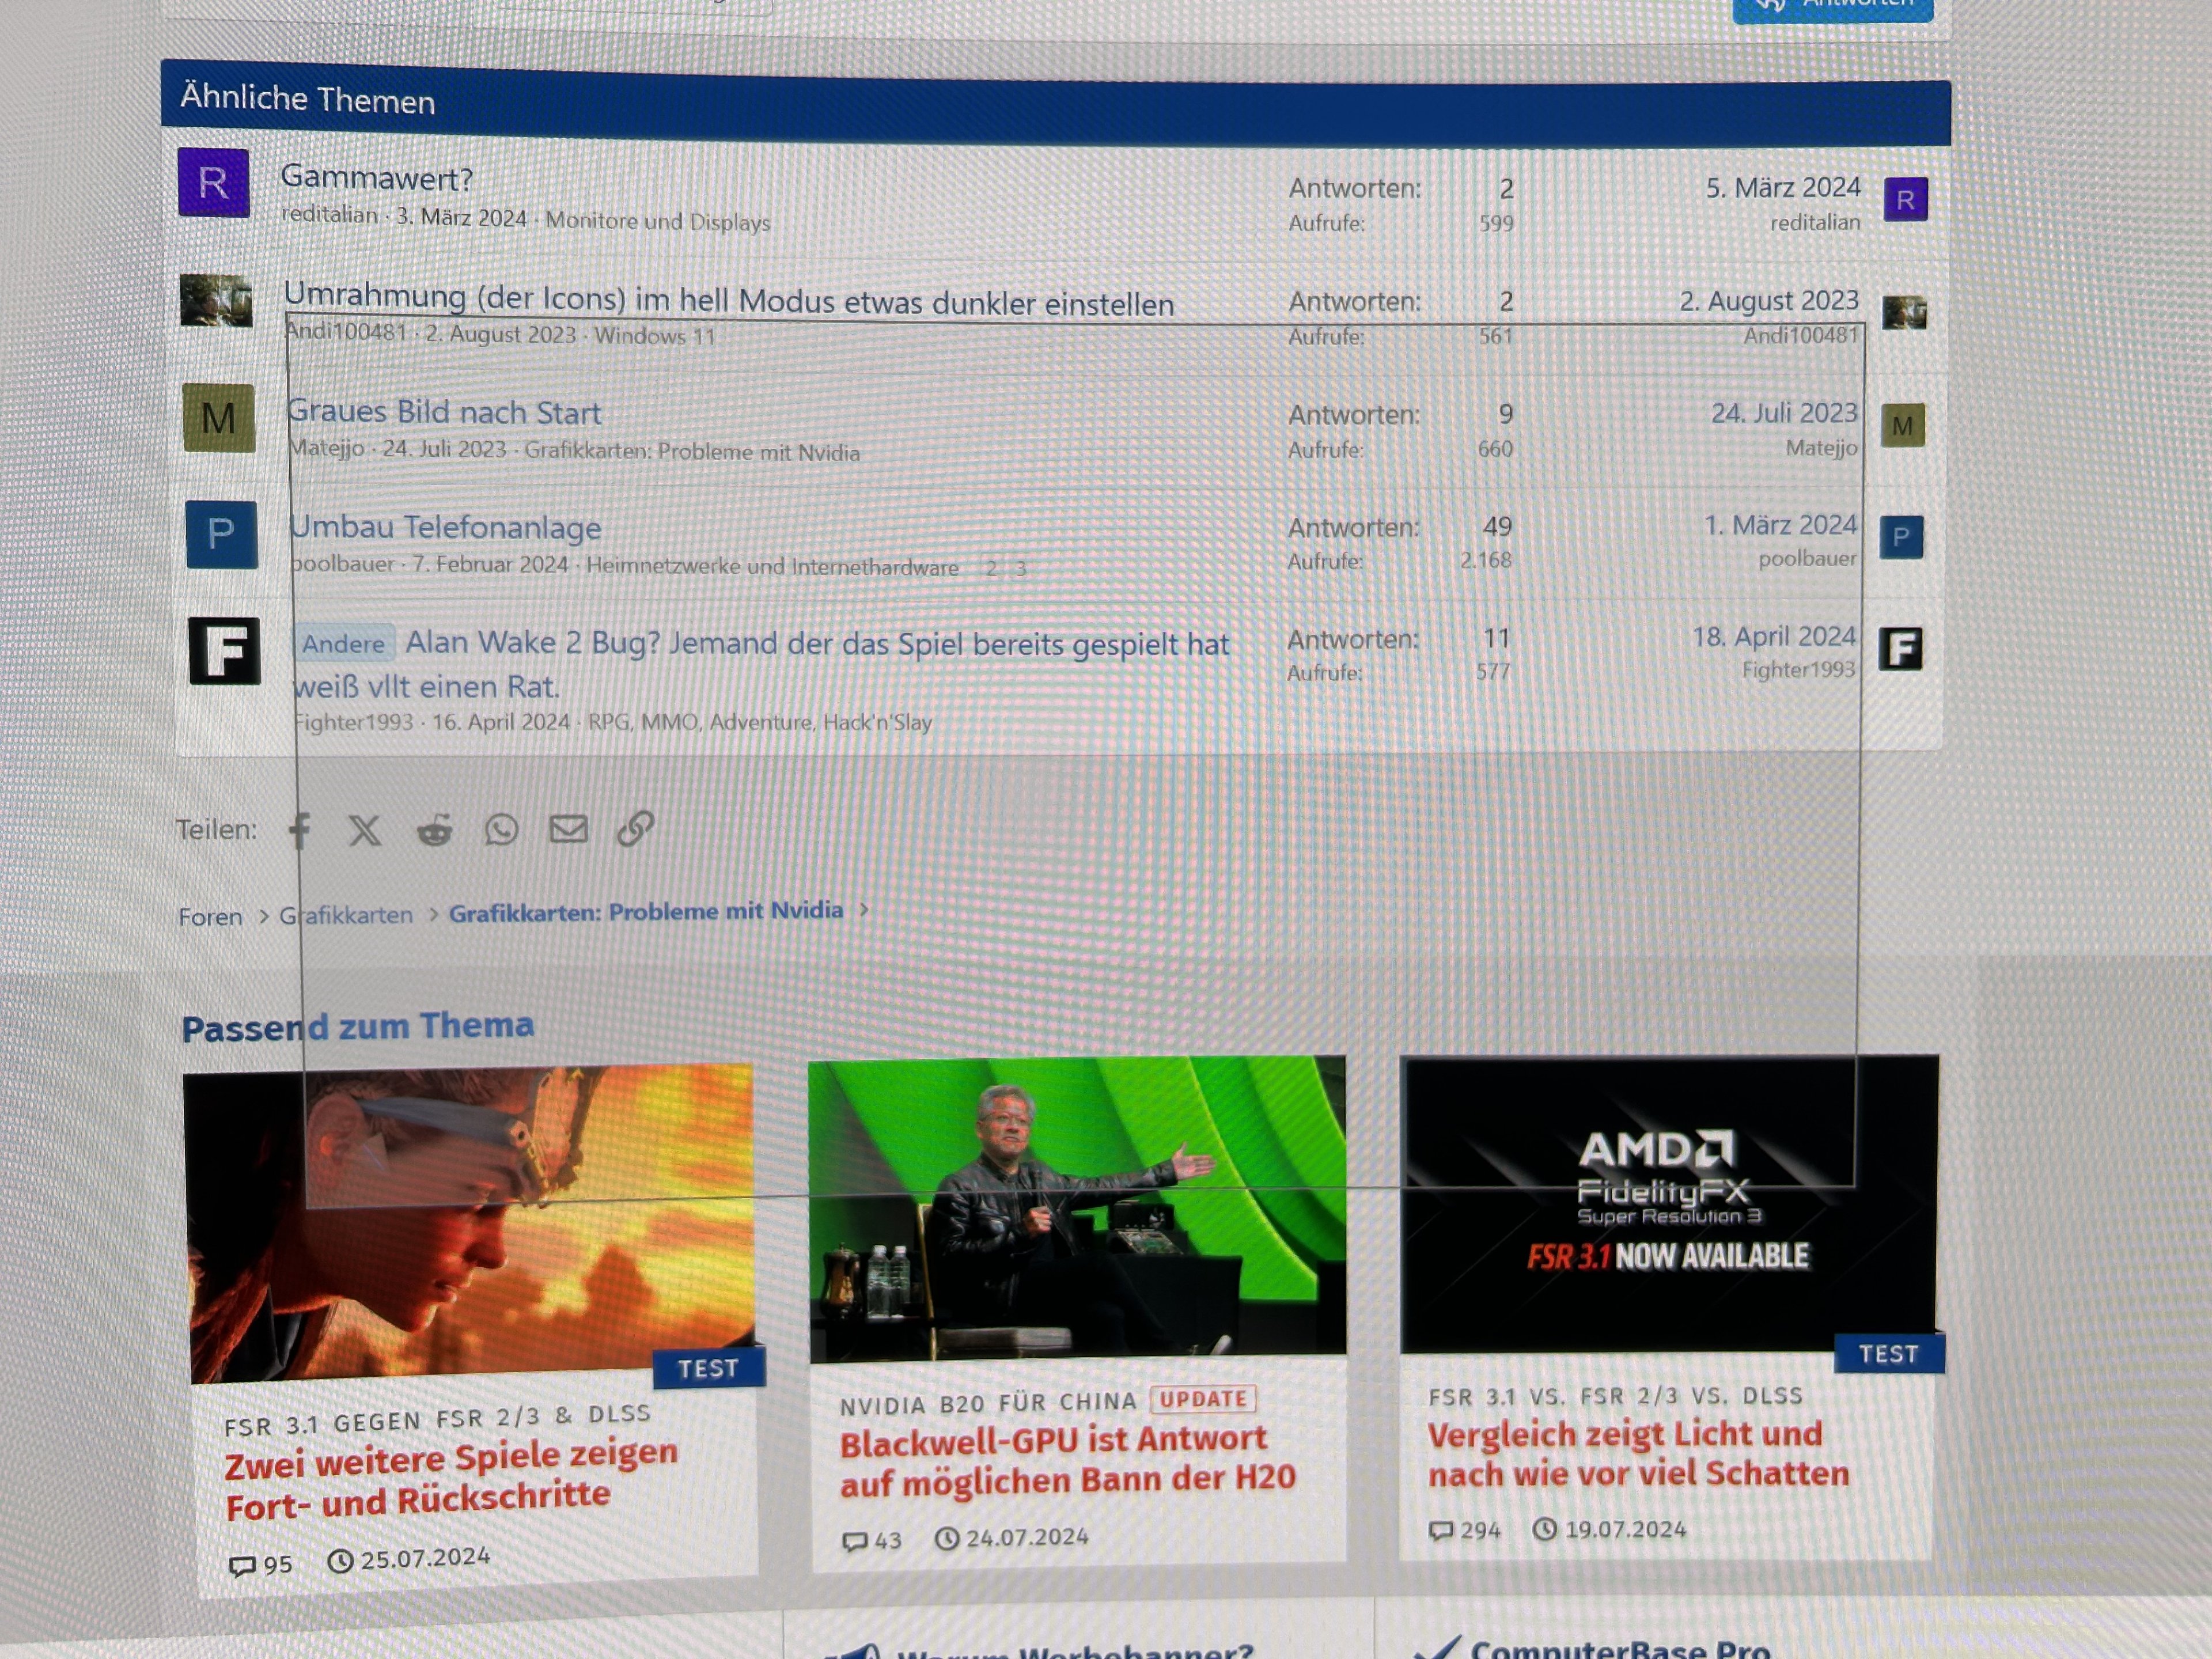This screenshot has width=2212, height=1659.
Task: Share thread on X (Twitter) icon
Action: pos(365,830)
